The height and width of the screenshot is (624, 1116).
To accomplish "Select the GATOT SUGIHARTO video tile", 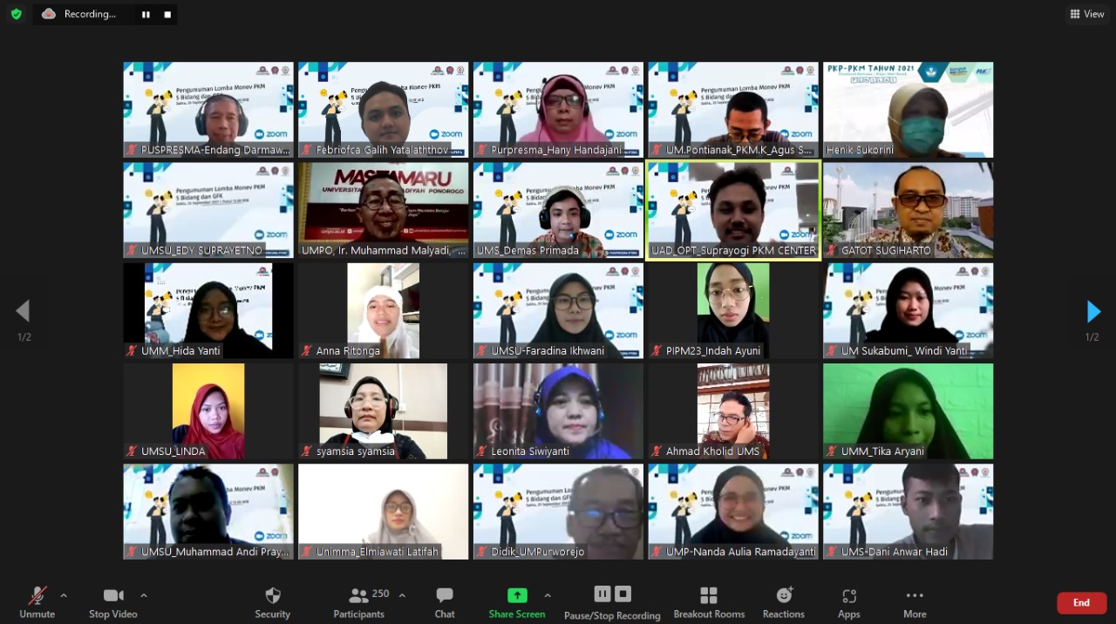I will 908,210.
